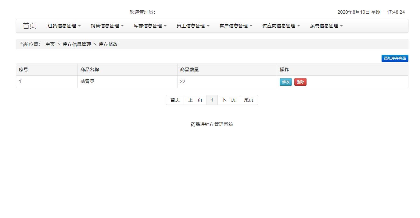
Task: Select 首页 in the navigation bar
Action: pyautogui.click(x=29, y=26)
